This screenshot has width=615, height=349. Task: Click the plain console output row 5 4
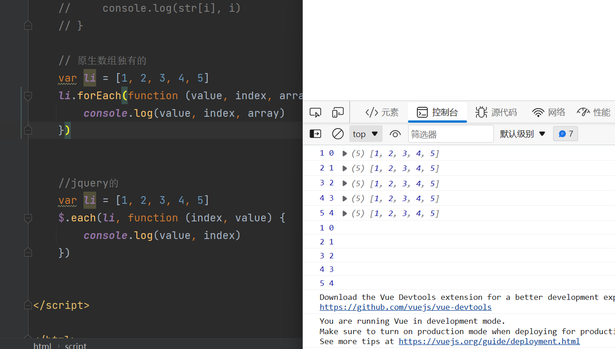pos(459,283)
